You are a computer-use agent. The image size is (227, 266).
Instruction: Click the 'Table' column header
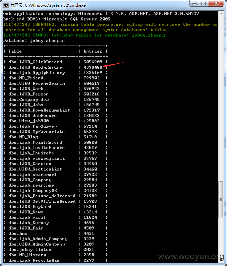click(x=15, y=51)
